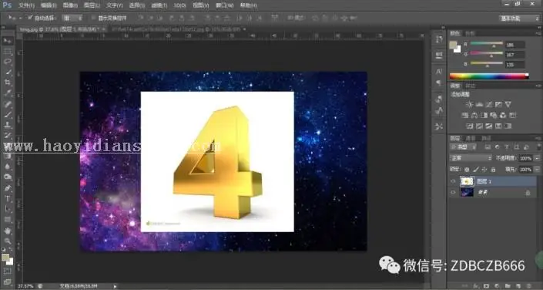Hide the Background layer eye icon

tap(454, 192)
